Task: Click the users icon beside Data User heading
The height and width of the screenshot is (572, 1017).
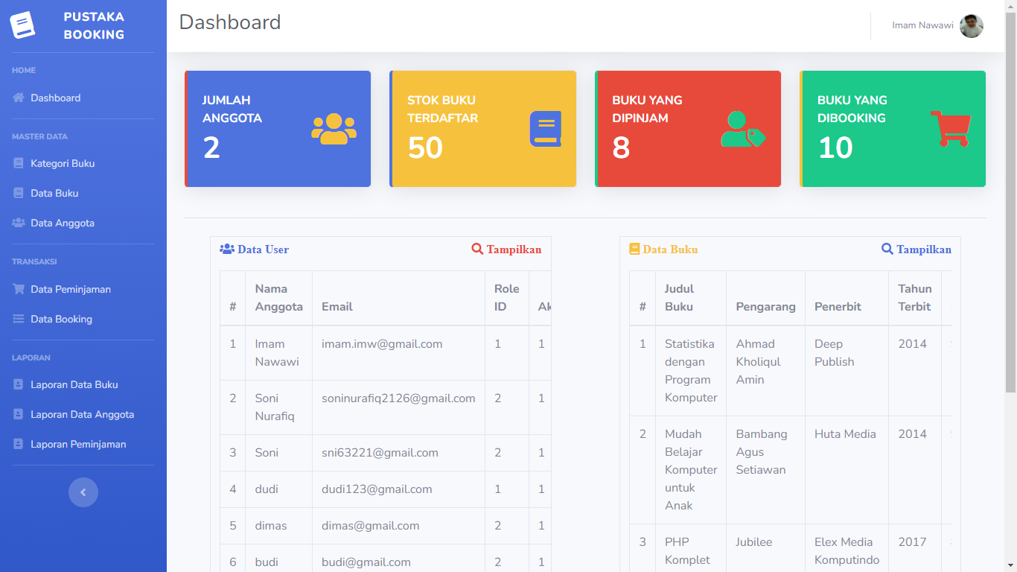Action: [x=227, y=250]
